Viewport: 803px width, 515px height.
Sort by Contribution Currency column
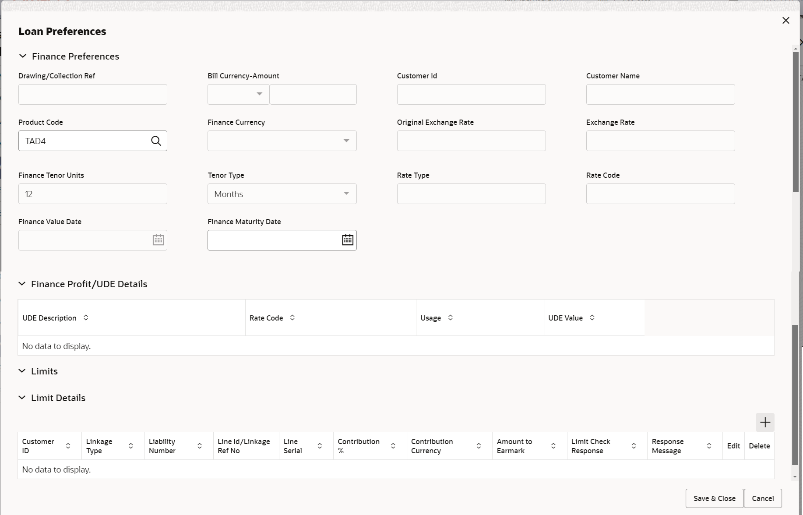tap(479, 446)
